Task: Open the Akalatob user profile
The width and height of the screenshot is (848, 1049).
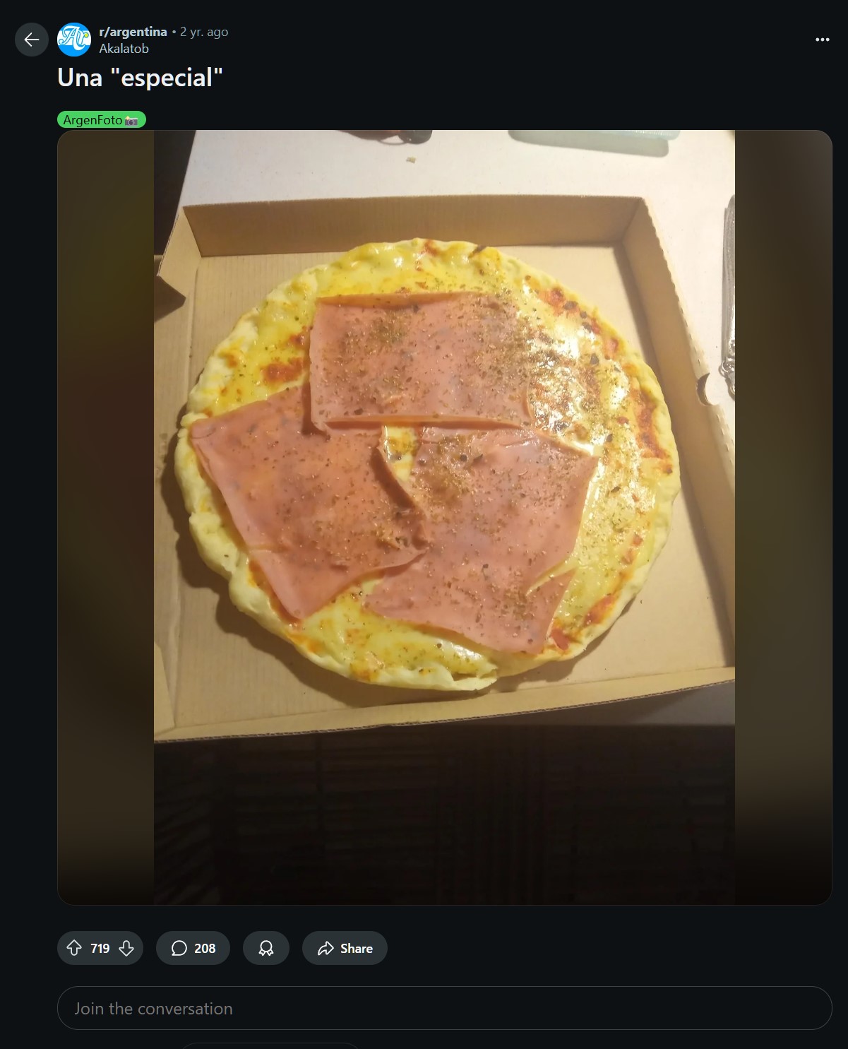Action: click(x=124, y=49)
